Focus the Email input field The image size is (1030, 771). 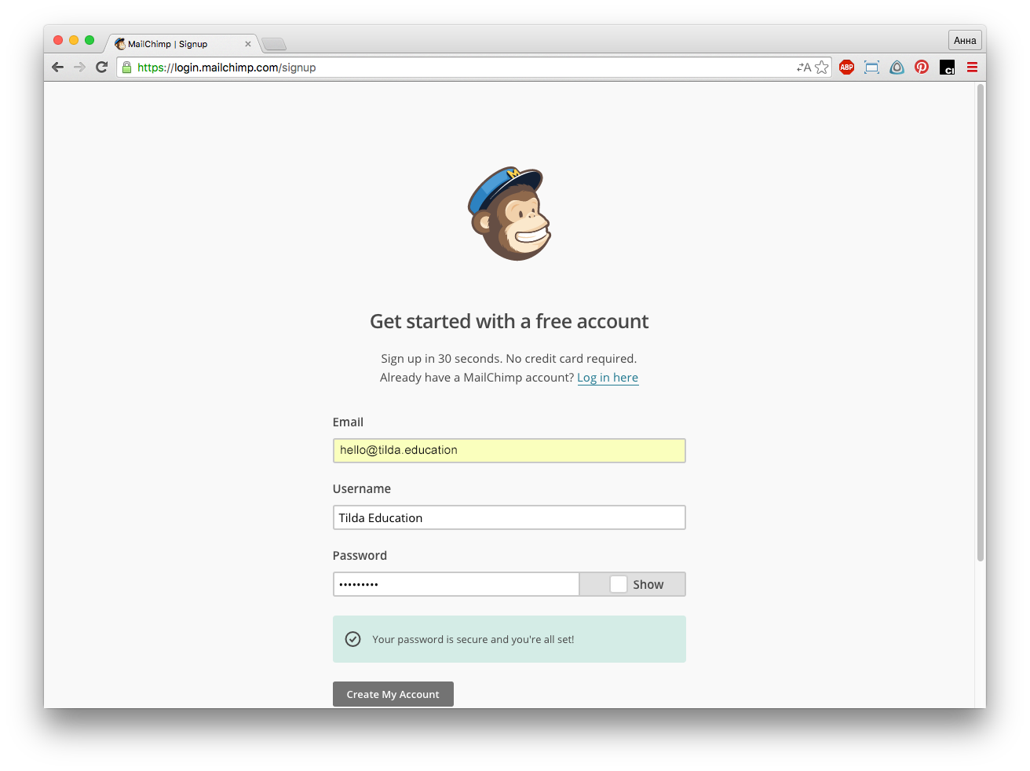coord(509,451)
